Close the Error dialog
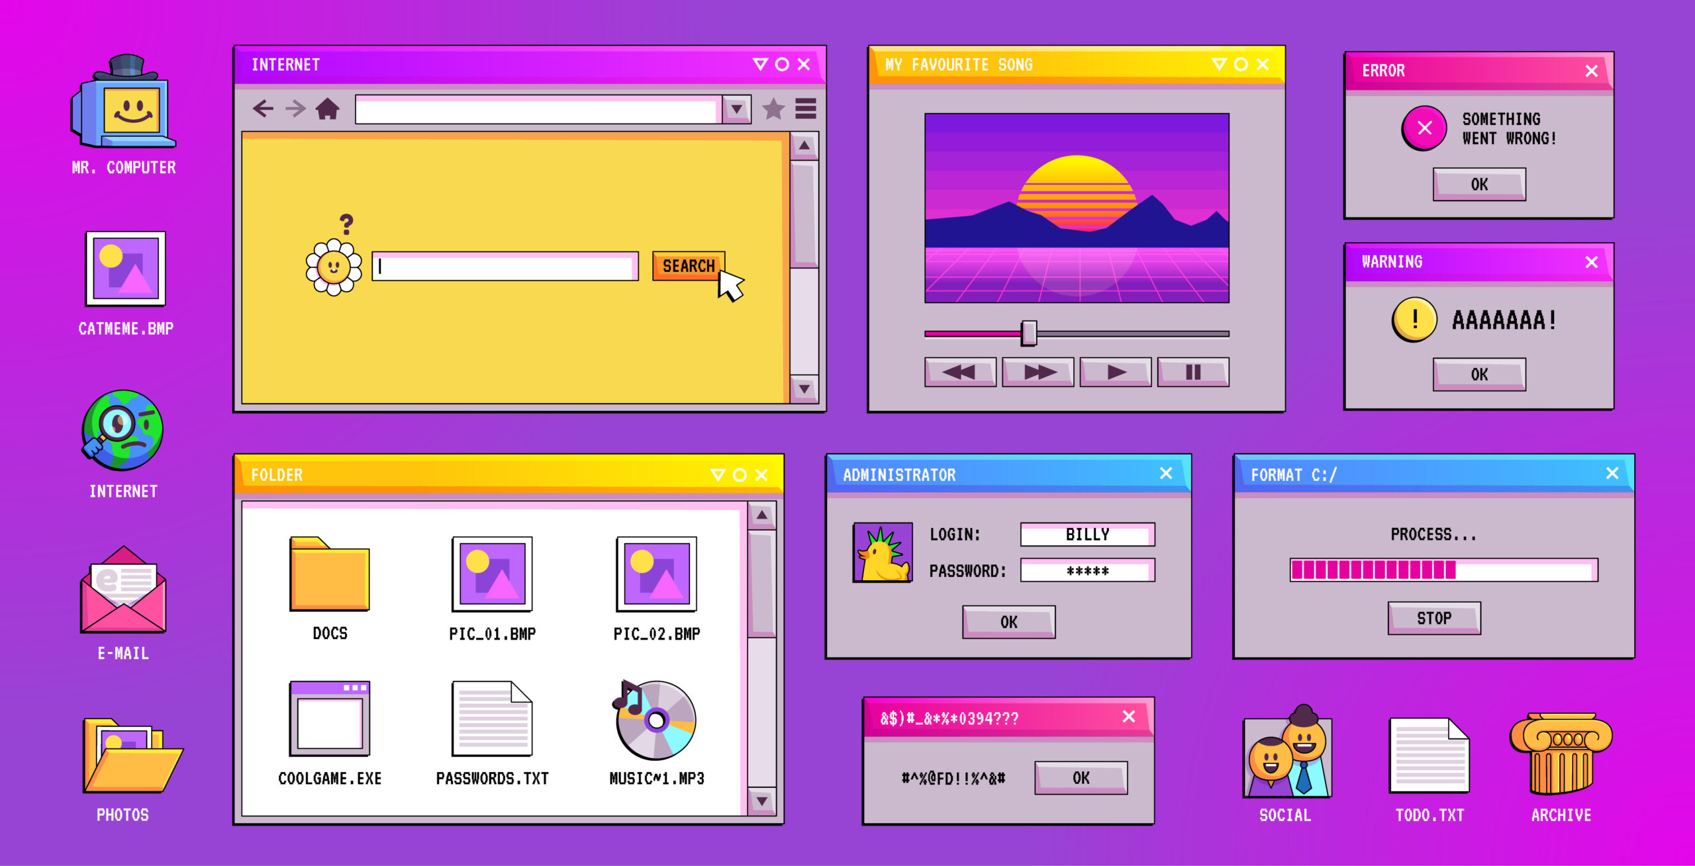This screenshot has width=1695, height=866. click(1592, 71)
